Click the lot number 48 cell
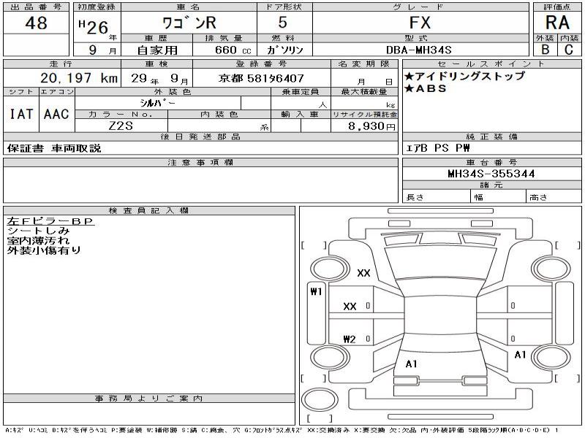 [x=36, y=23]
